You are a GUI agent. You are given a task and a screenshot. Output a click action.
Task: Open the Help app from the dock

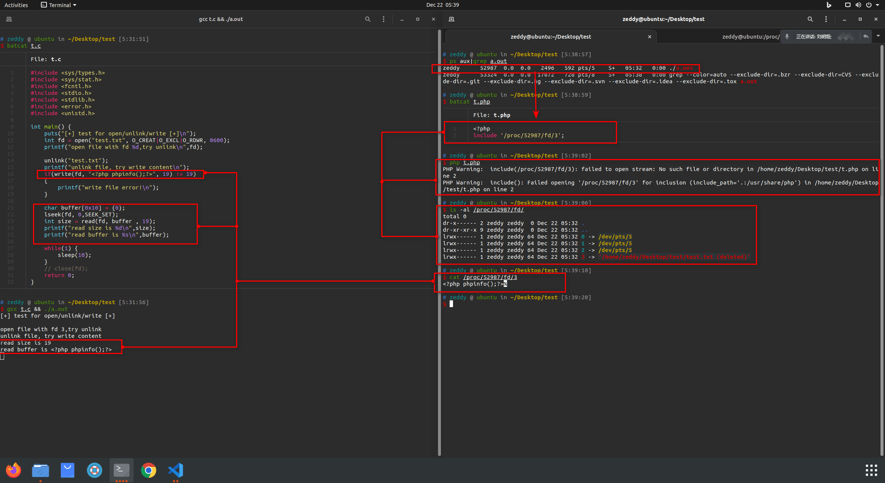pyautogui.click(x=95, y=470)
